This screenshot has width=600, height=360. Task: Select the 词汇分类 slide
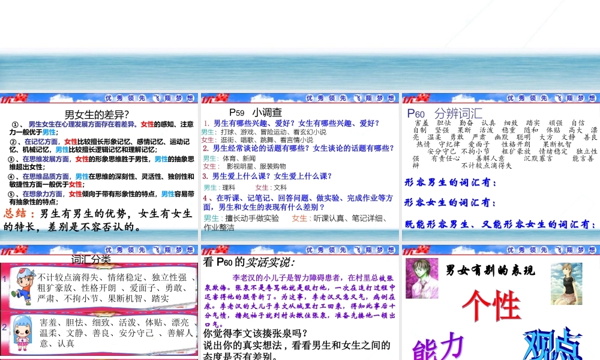(x=99, y=302)
